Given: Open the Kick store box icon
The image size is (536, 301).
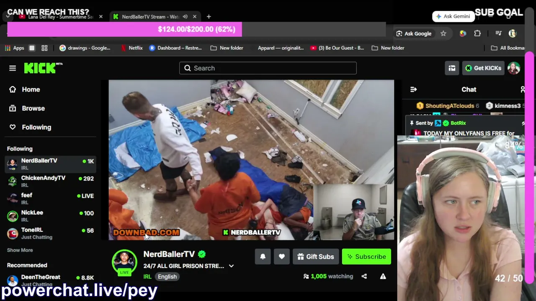Looking at the screenshot, I should click(452, 68).
